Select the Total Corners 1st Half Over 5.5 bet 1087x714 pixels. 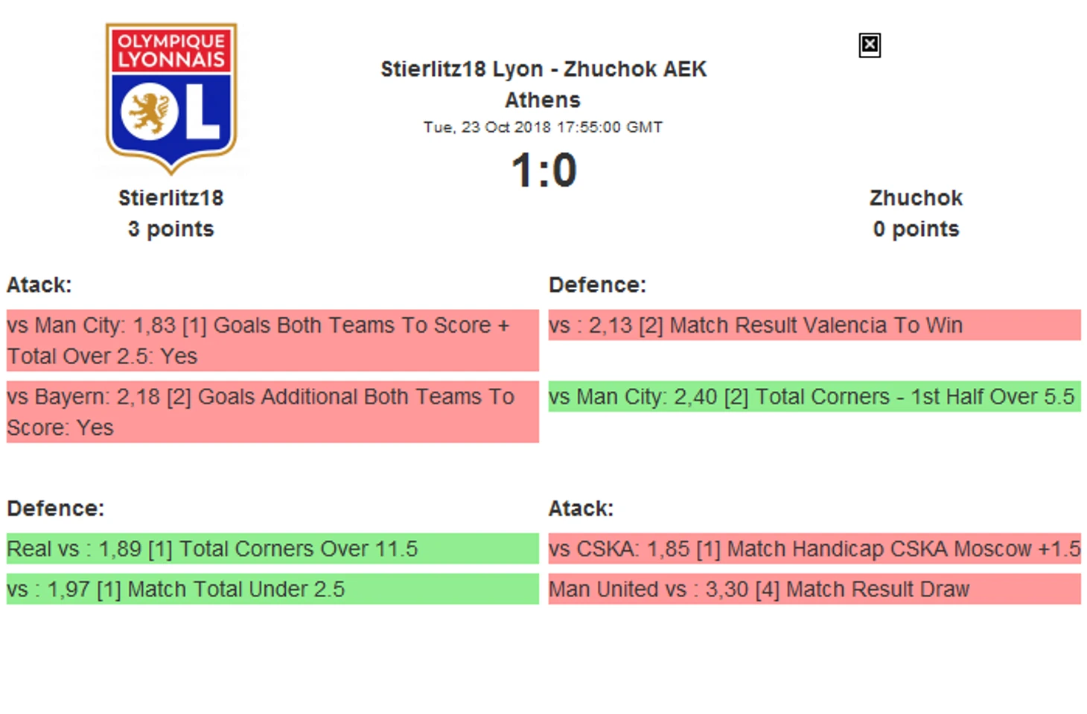coord(815,397)
